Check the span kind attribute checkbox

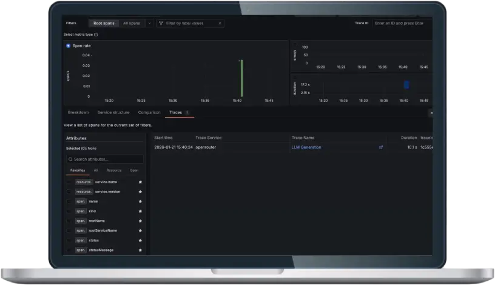69,211
